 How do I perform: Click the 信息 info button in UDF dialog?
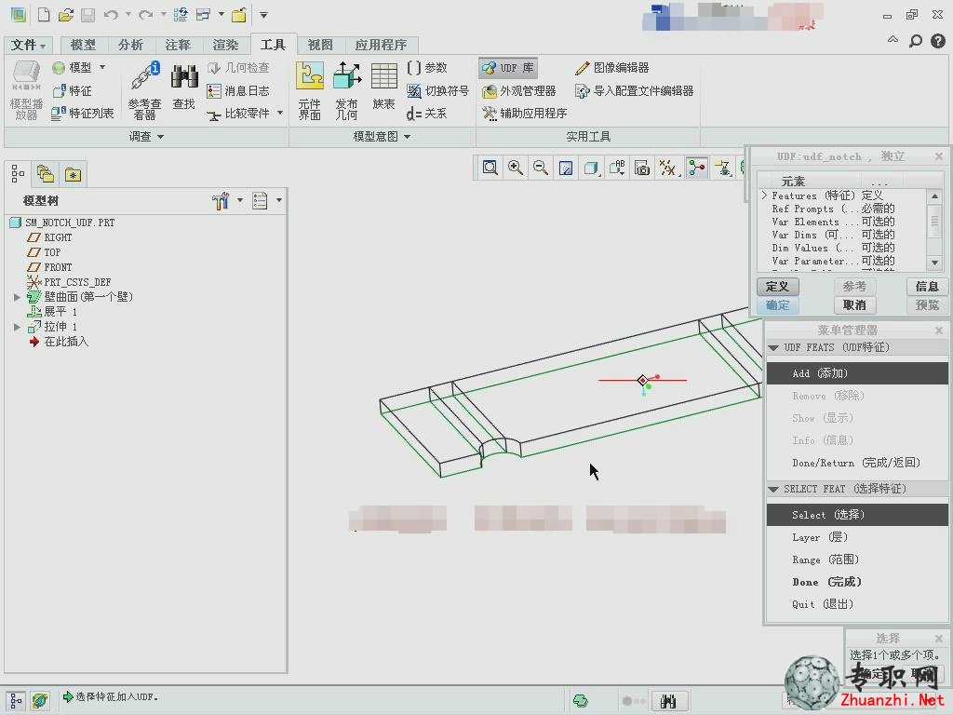coord(927,287)
